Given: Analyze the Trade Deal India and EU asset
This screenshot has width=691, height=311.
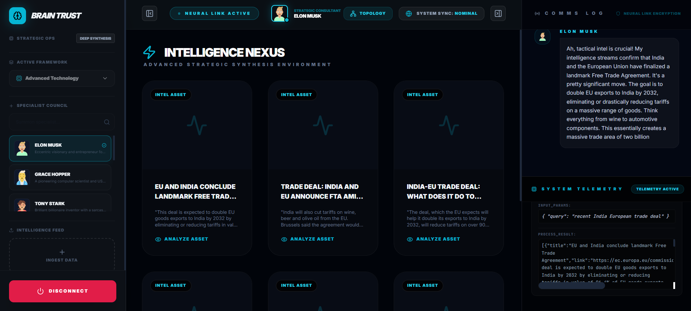Looking at the screenshot, I should [x=307, y=239].
